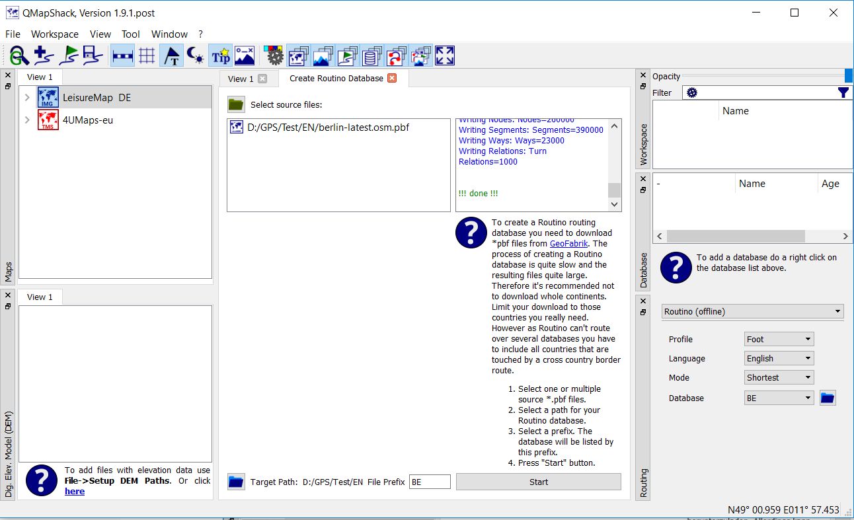Click the Start button
The height and width of the screenshot is (520, 854).
(x=539, y=482)
